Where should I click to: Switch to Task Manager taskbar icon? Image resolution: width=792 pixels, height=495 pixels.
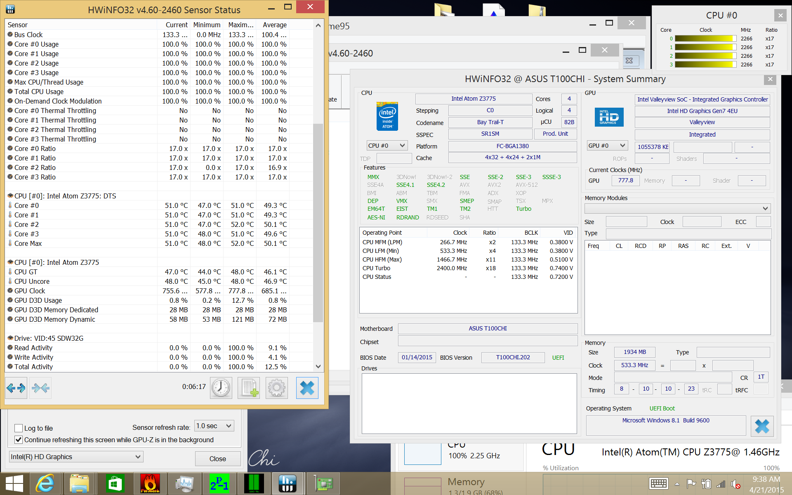(184, 483)
